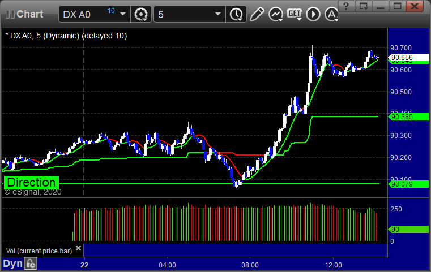Image resolution: width=431 pixels, height=272 pixels.
Task: Click the 90.079 green price marker
Action: (408, 184)
